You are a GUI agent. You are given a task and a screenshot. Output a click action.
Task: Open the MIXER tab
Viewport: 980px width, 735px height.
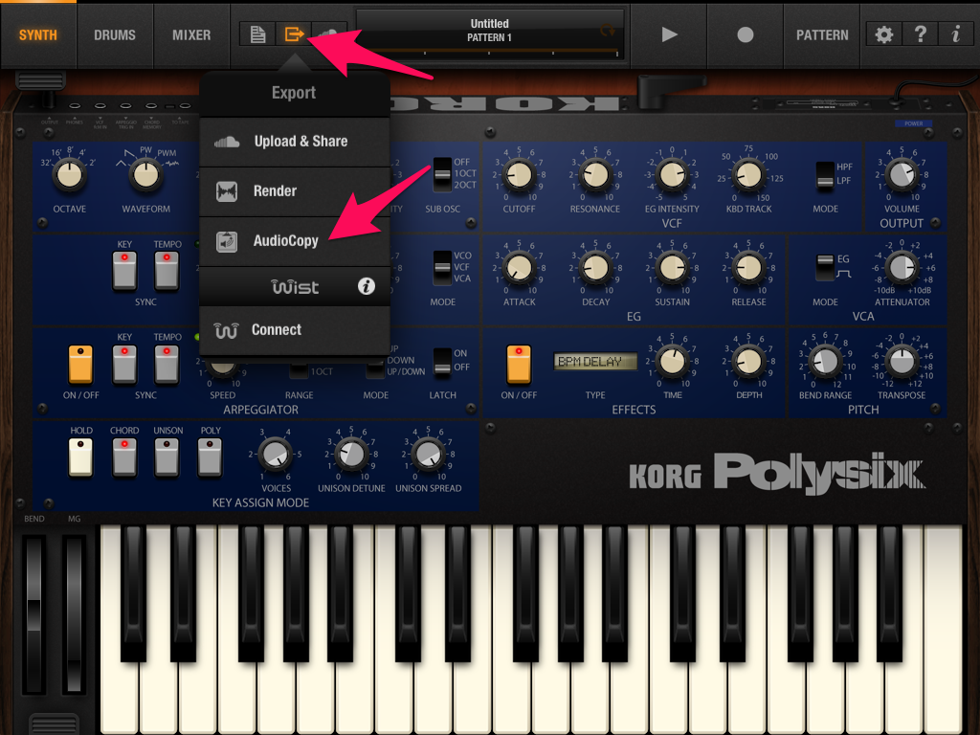[x=191, y=35]
